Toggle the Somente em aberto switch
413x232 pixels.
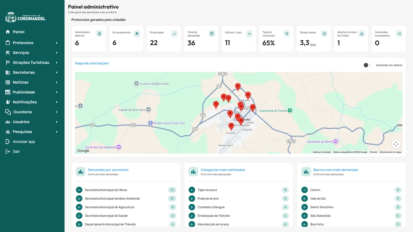[x=368, y=65]
